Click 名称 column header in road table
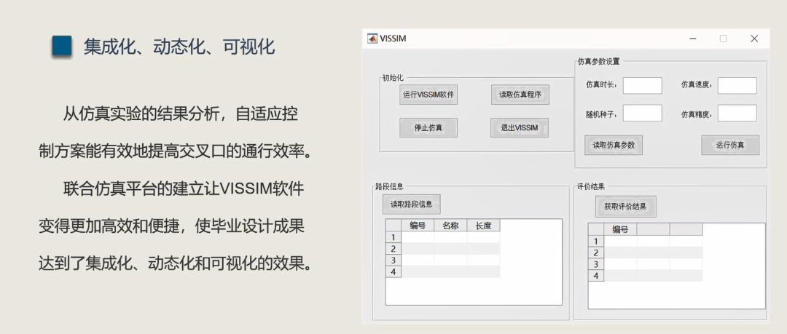The image size is (787, 334). [x=450, y=226]
